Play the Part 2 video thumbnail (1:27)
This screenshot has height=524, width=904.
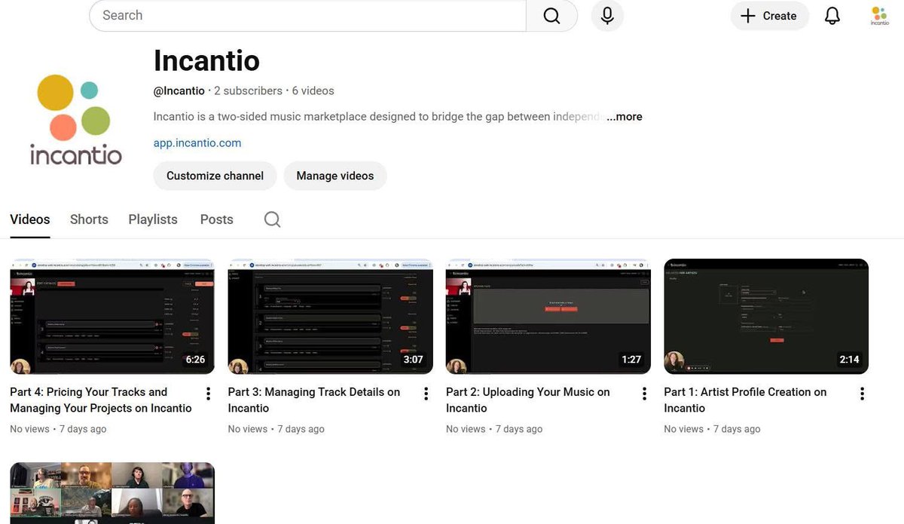548,317
